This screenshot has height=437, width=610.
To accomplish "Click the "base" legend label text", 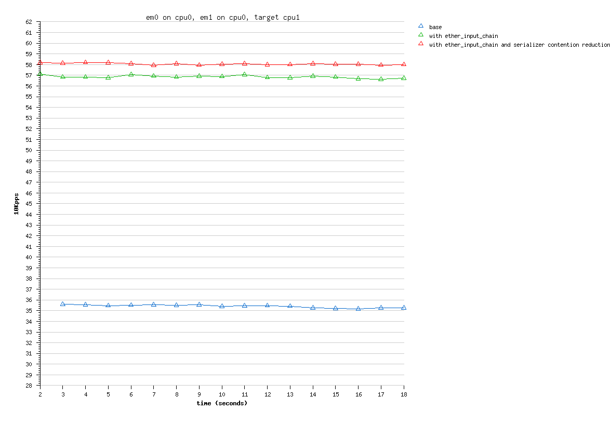I will (x=435, y=27).
